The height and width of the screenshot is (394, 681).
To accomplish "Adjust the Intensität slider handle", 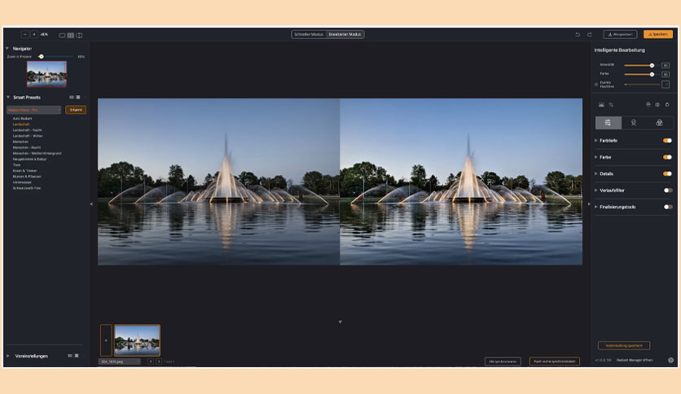I will point(652,65).
